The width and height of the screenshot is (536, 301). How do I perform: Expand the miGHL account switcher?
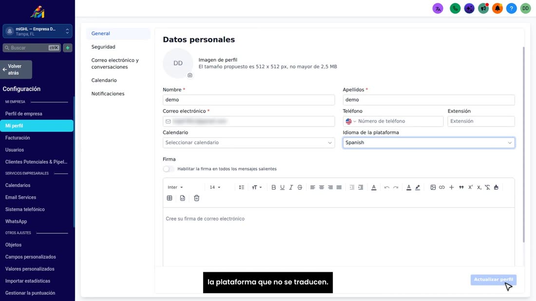coord(37,31)
